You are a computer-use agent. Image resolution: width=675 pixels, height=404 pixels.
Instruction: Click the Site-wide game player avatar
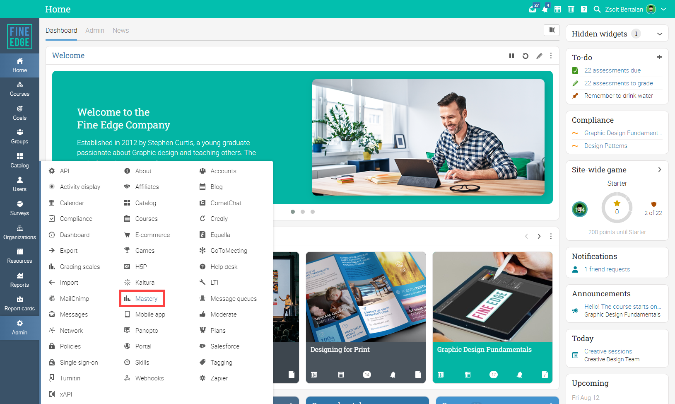tap(580, 209)
